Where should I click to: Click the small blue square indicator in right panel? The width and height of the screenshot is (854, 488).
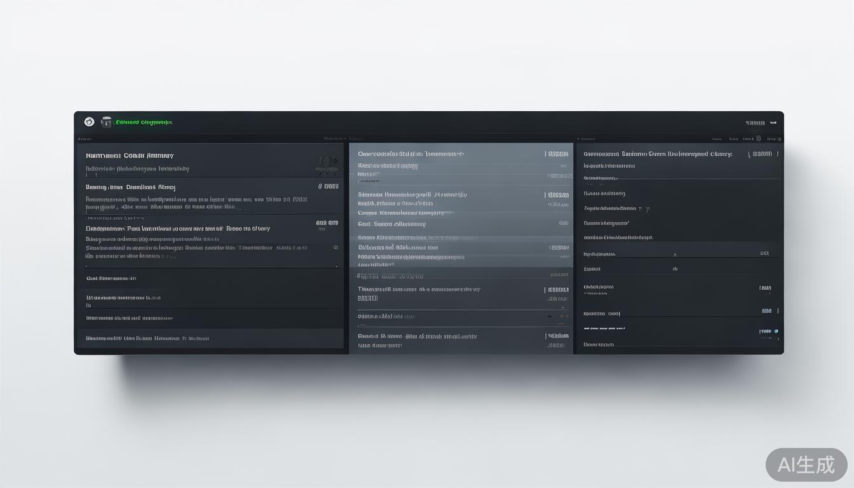[776, 331]
